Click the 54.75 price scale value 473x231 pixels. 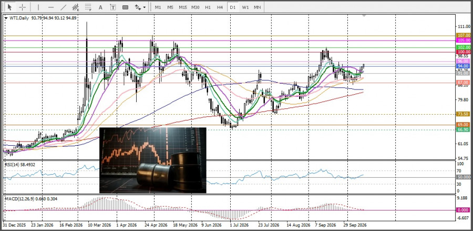pos(464,158)
